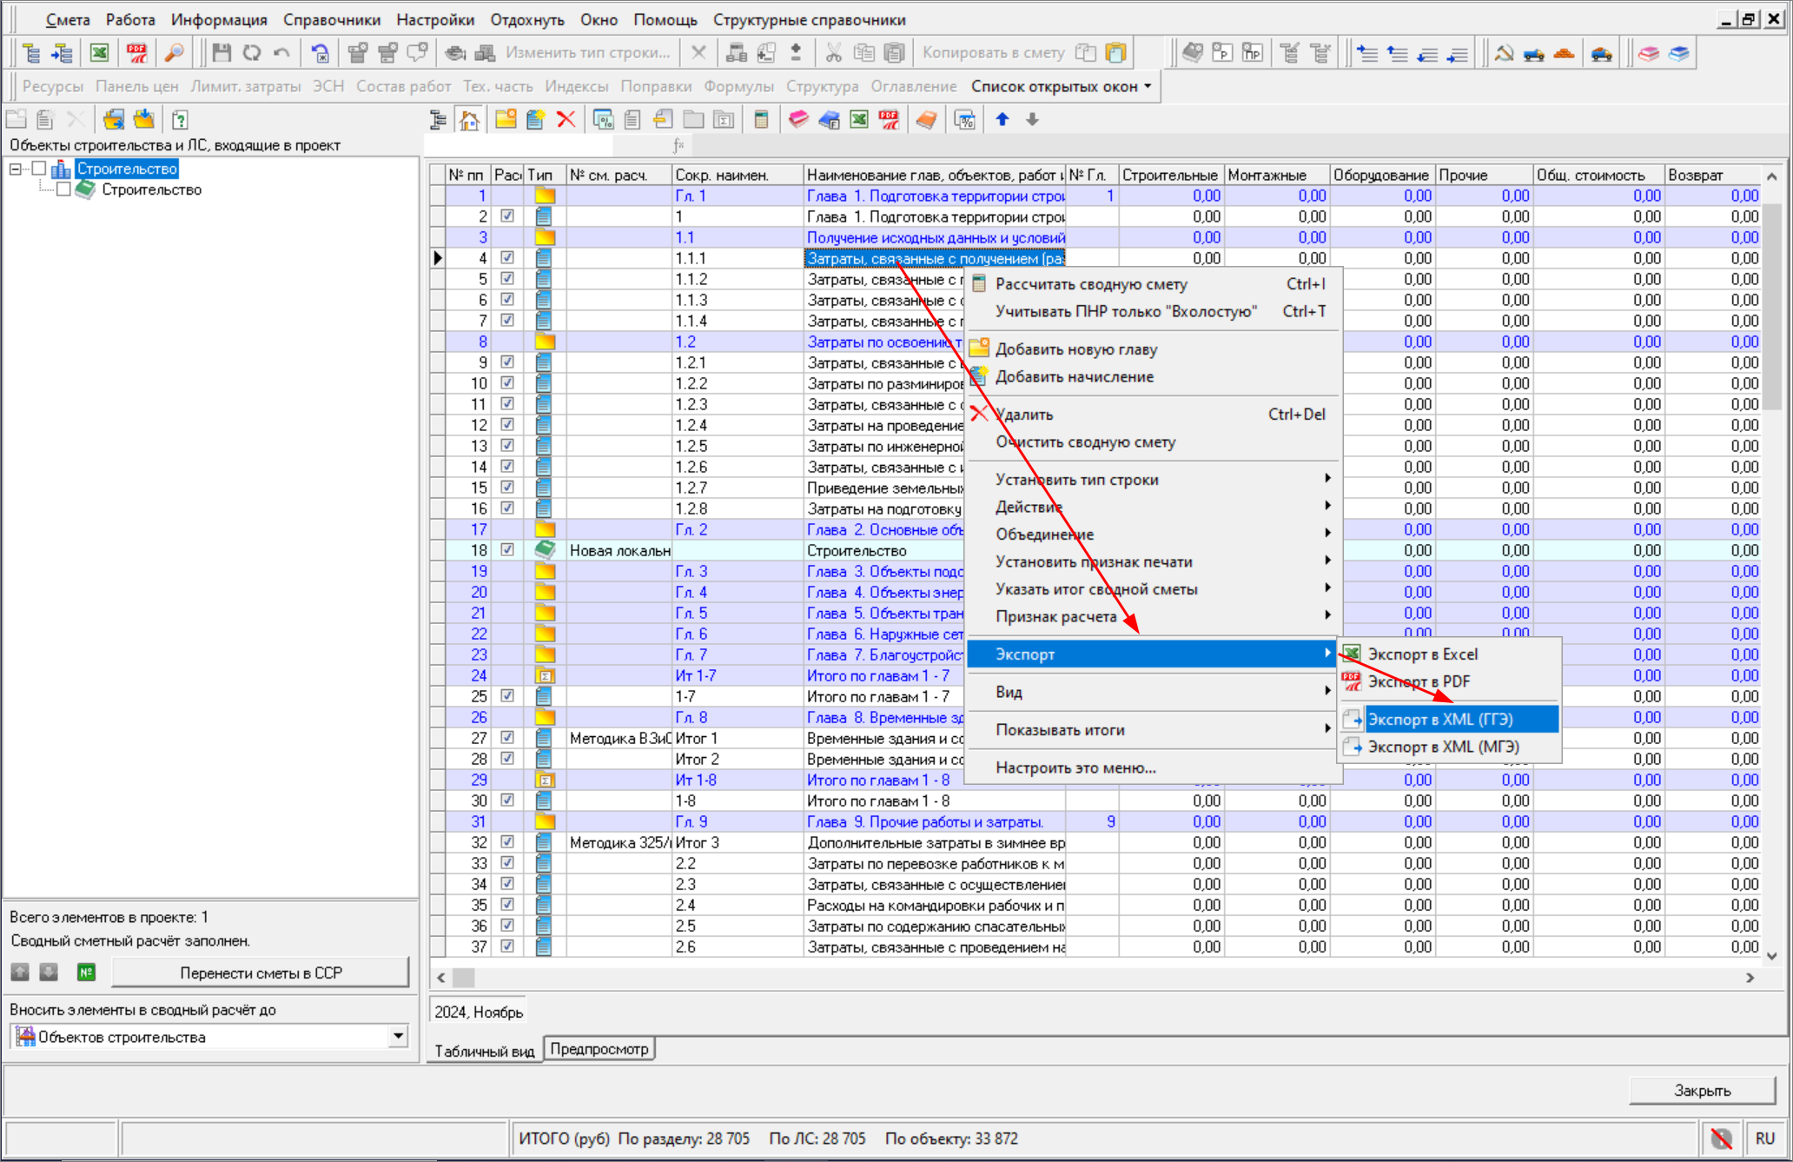Open the Справочники menu
The width and height of the screenshot is (1793, 1162).
[332, 19]
